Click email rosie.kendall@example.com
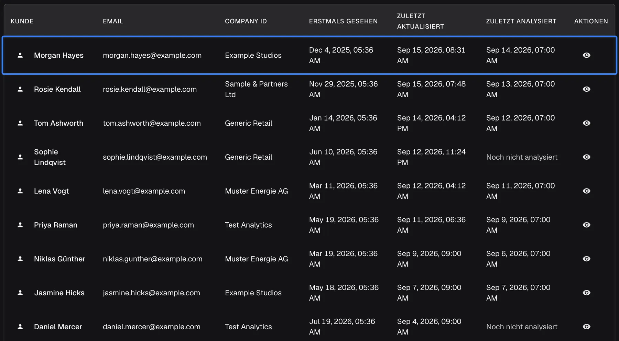The width and height of the screenshot is (619, 341). (150, 89)
